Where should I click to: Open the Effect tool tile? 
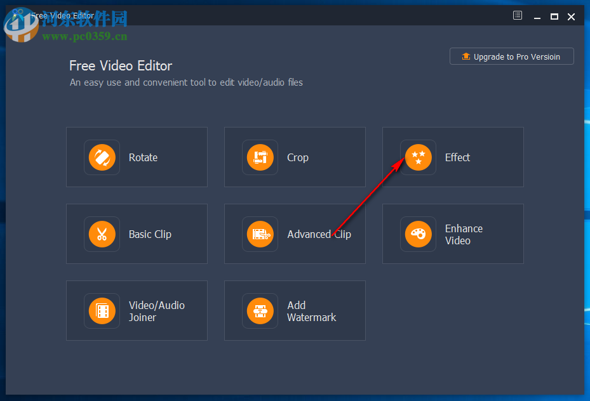click(453, 157)
